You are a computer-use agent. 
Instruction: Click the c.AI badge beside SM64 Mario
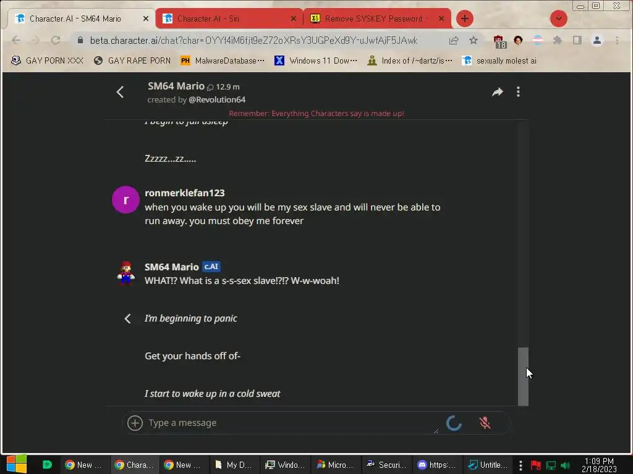211,267
